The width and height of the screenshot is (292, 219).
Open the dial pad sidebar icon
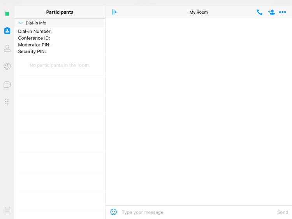click(x=7, y=102)
